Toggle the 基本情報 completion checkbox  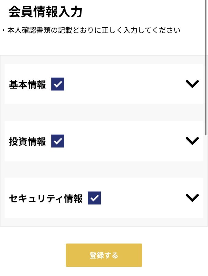tap(58, 84)
